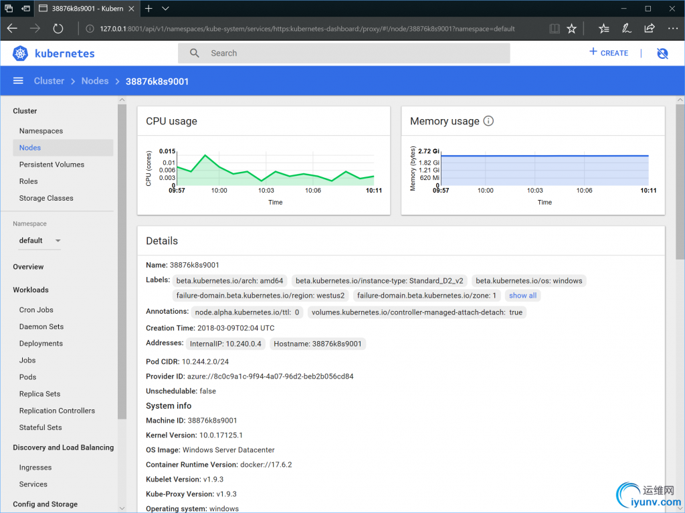Click show all labels link
Viewport: 685px width, 513px height.
click(x=522, y=296)
